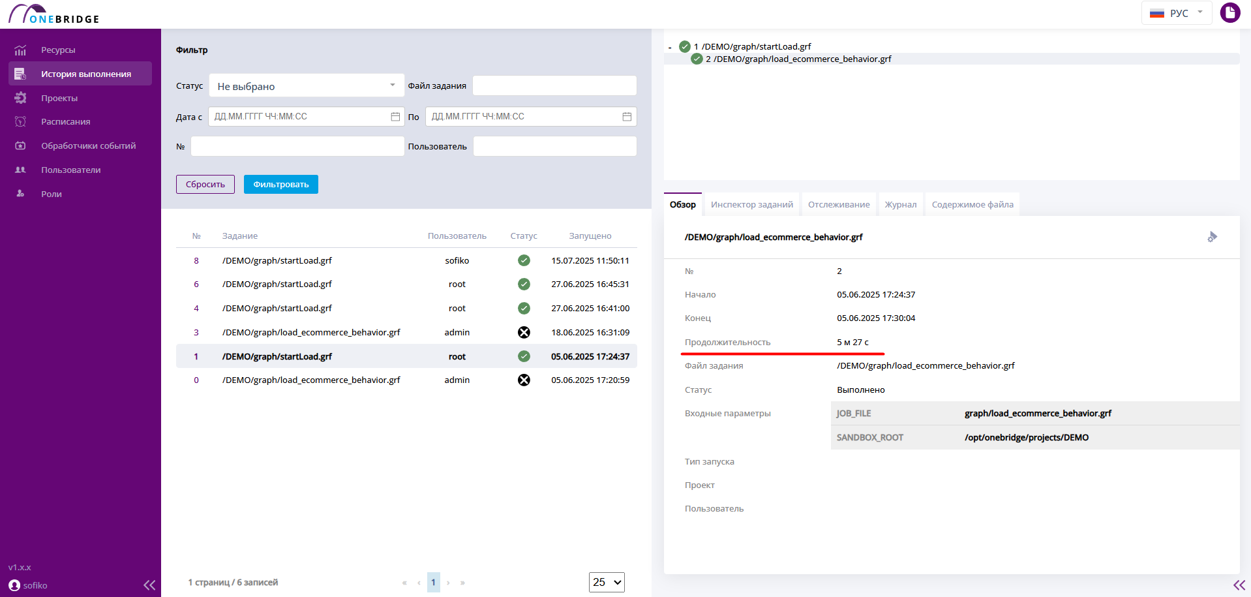
Task: Open the calendar picker for the 'Дата с' field
Action: (395, 117)
